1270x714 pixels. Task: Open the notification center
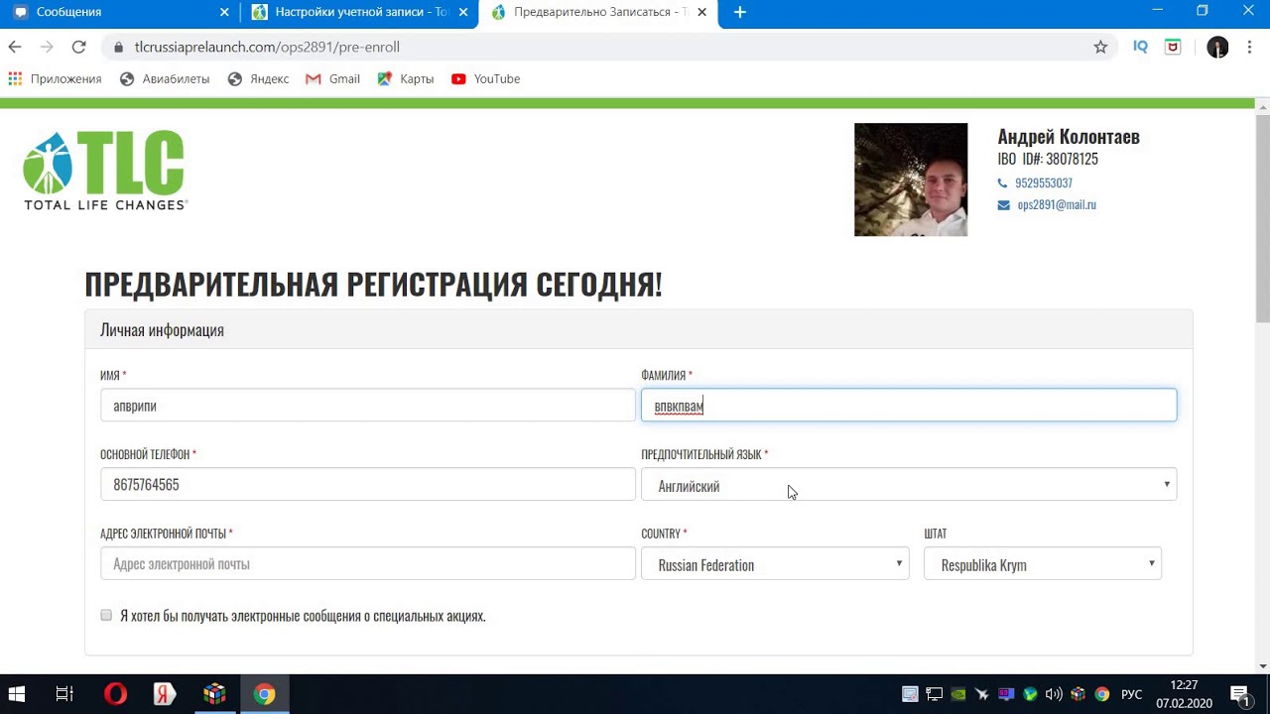[x=1239, y=694]
